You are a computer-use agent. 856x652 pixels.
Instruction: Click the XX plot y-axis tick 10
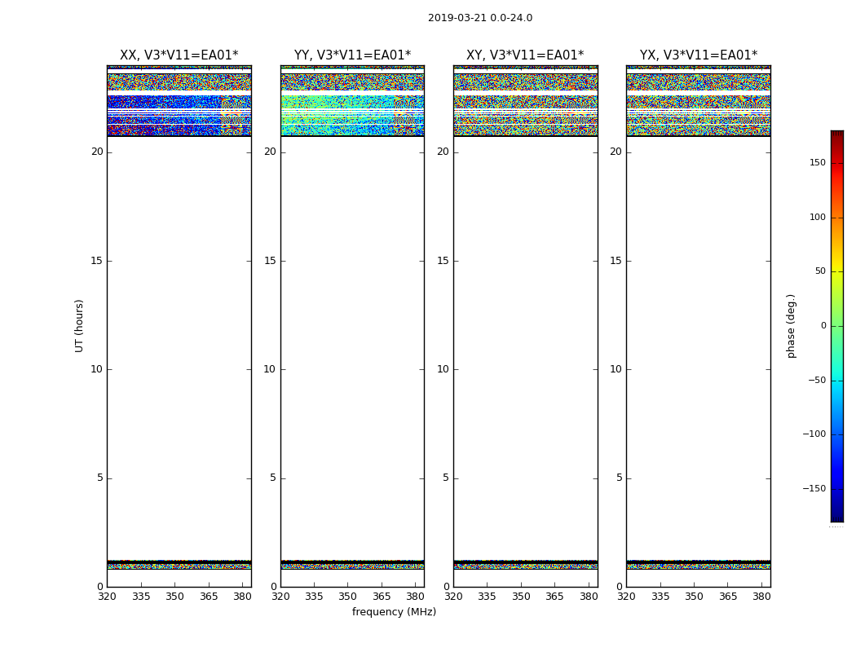click(97, 369)
